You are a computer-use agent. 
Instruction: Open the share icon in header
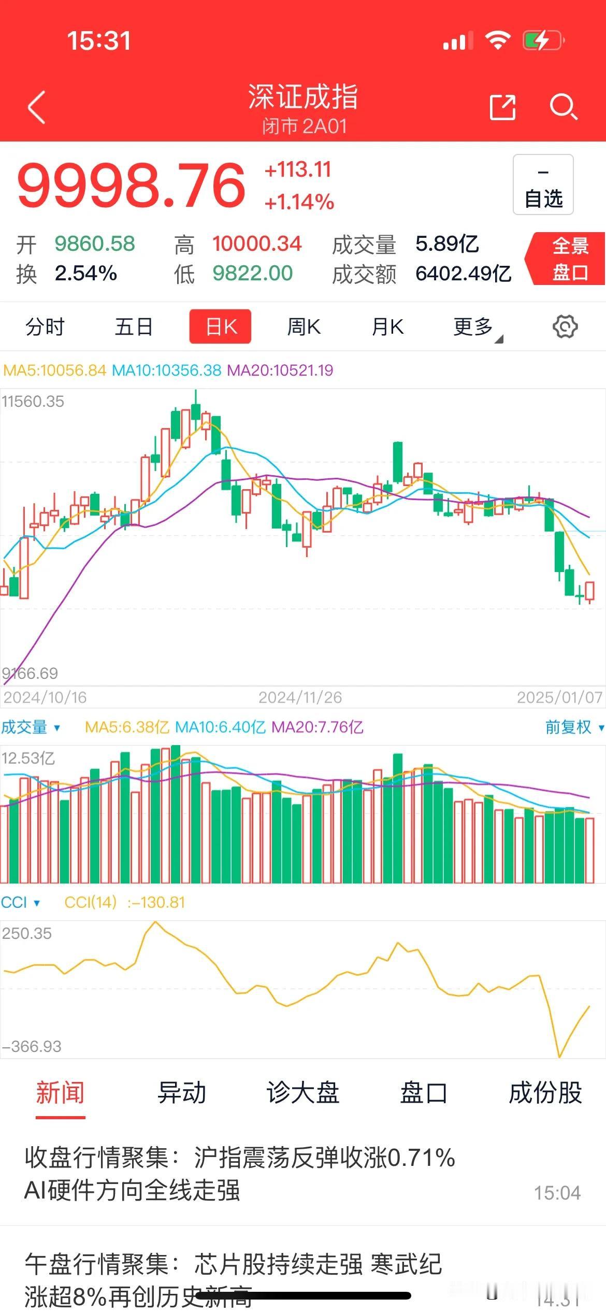pos(502,107)
